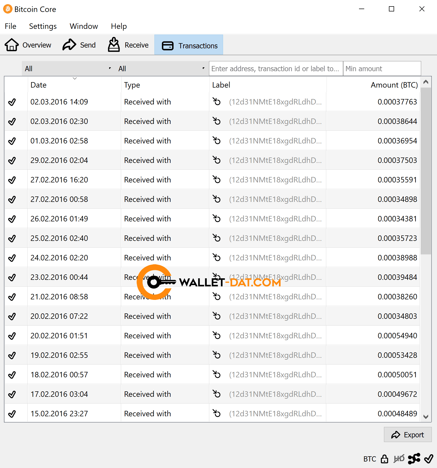Focus the Min amount field

(382, 69)
